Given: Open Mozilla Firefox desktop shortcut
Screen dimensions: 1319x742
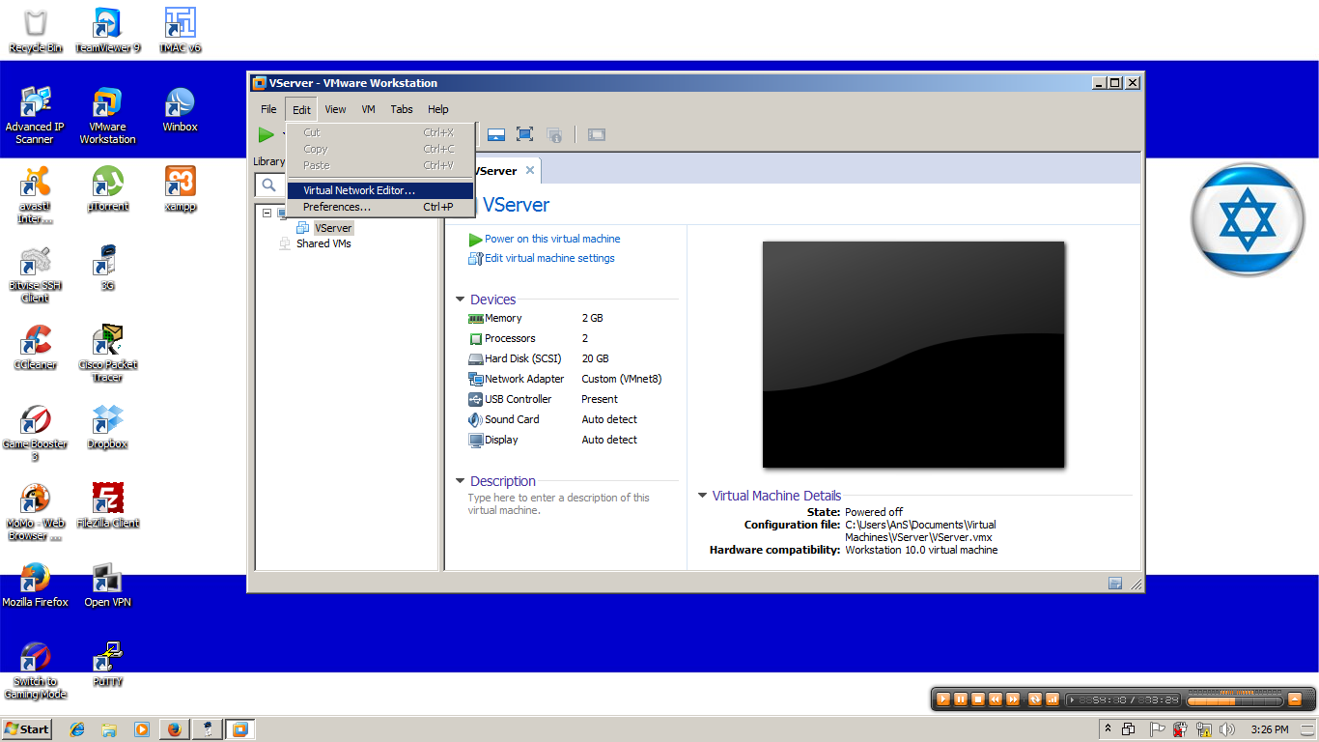Looking at the screenshot, I should 35,585.
